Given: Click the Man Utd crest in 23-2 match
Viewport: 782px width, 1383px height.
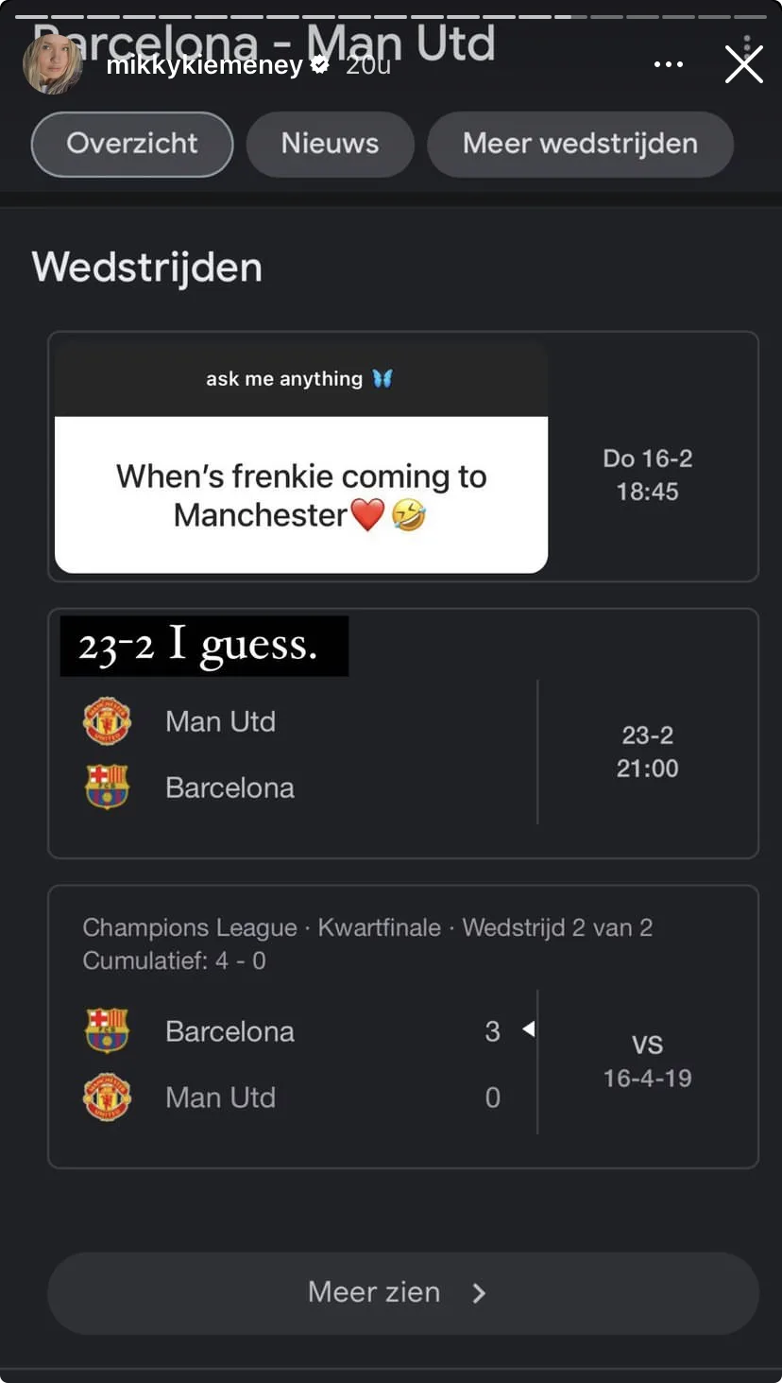Looking at the screenshot, I should point(107,721).
